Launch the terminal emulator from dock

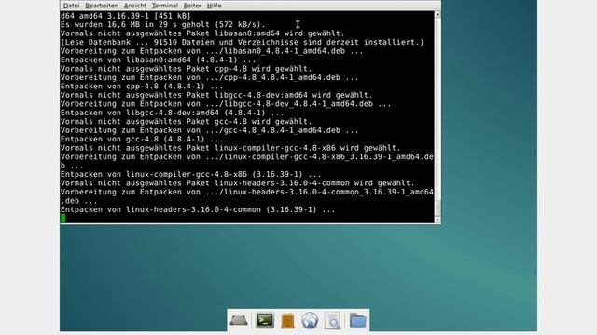point(265,320)
